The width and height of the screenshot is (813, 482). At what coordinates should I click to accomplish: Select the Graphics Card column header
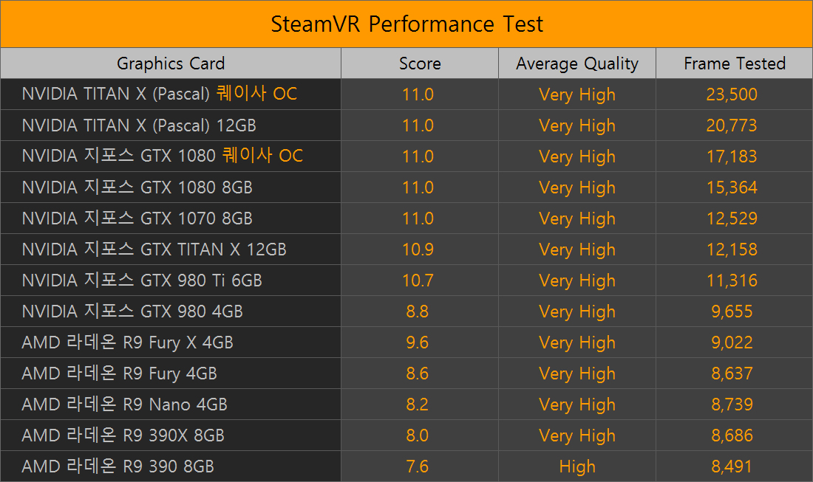(x=171, y=63)
